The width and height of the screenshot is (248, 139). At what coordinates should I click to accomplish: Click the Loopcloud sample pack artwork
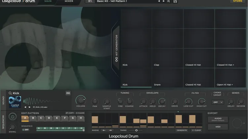tap(15, 102)
